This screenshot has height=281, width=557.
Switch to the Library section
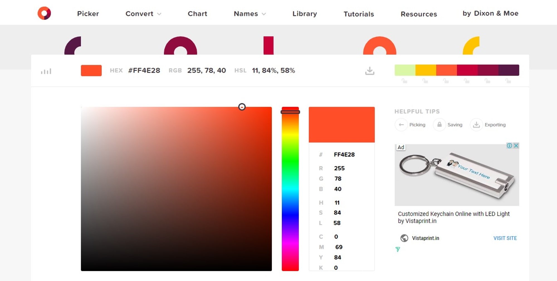(x=304, y=14)
